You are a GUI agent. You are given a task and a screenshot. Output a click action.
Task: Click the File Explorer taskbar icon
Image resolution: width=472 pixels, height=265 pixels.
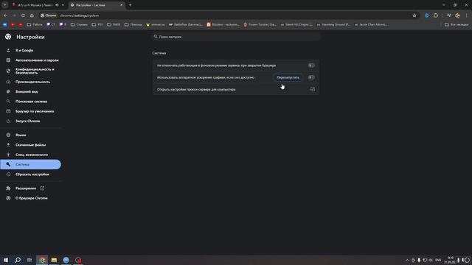(x=54, y=260)
